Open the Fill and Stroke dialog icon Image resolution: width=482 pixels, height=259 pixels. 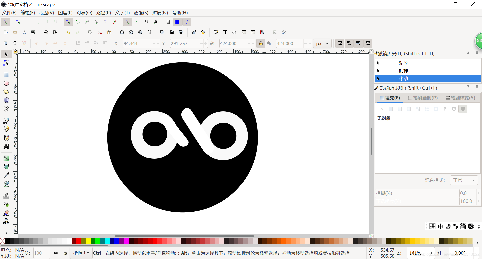216,32
